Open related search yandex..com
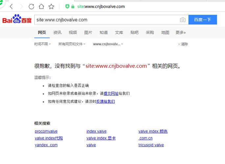 click(x=46, y=145)
